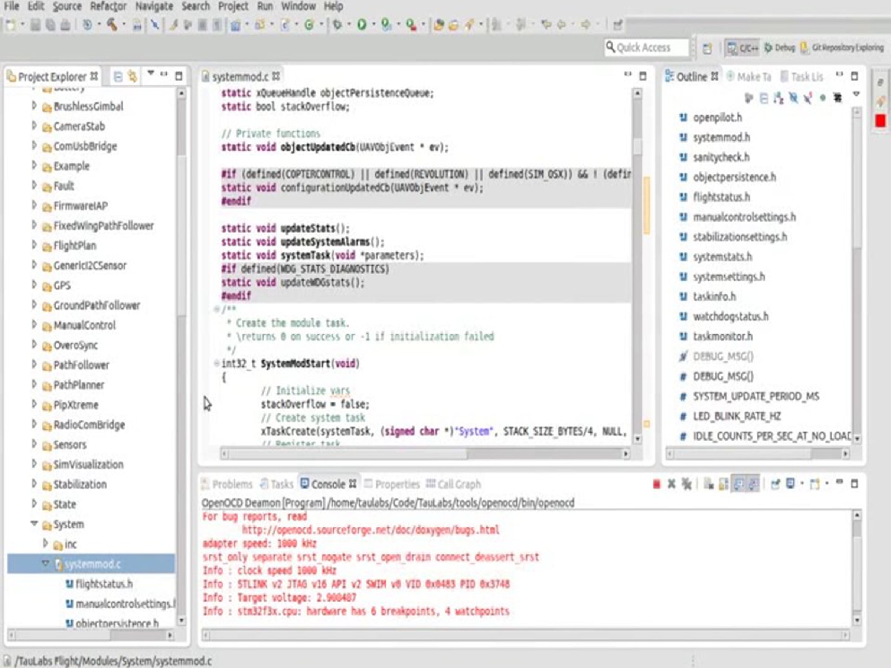Collapse the systemmod.c tree node
This screenshot has height=668, width=891.
point(45,563)
